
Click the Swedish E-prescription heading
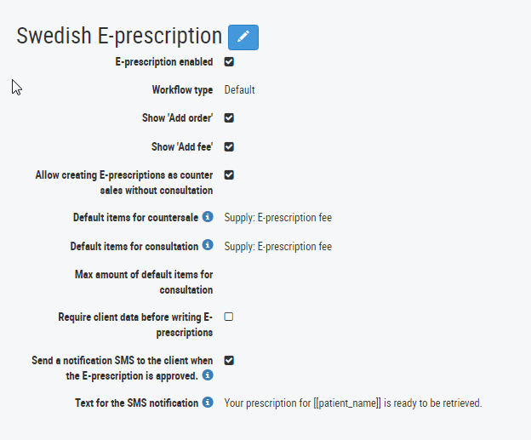click(119, 37)
